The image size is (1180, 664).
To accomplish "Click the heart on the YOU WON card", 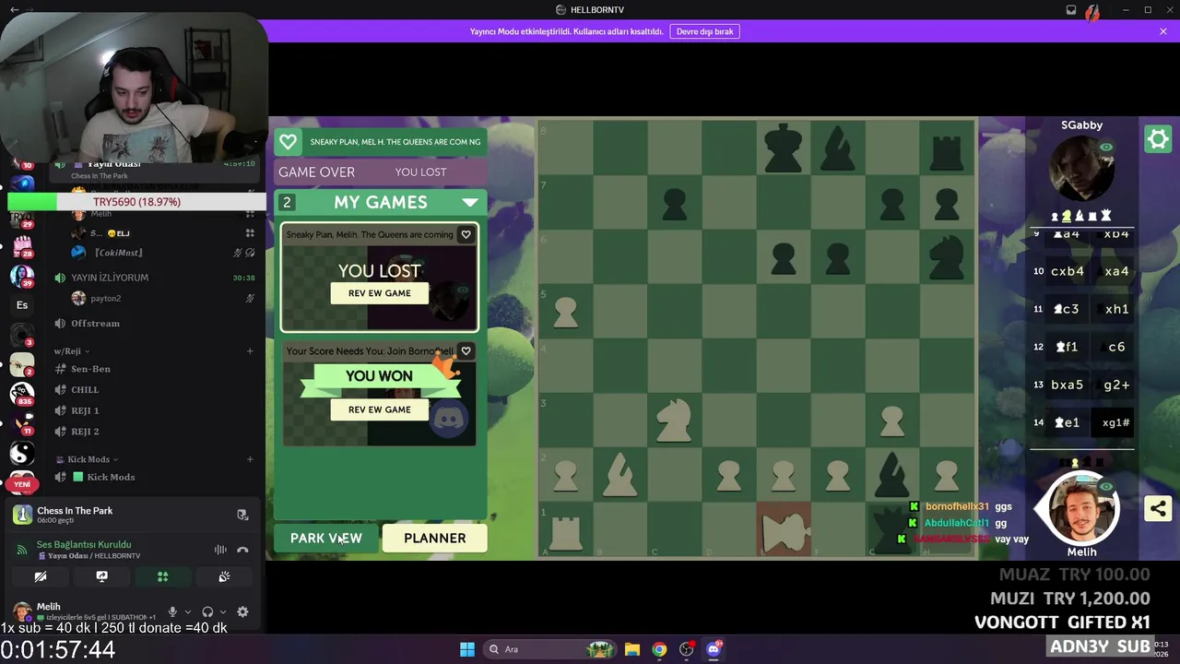I will coord(466,351).
